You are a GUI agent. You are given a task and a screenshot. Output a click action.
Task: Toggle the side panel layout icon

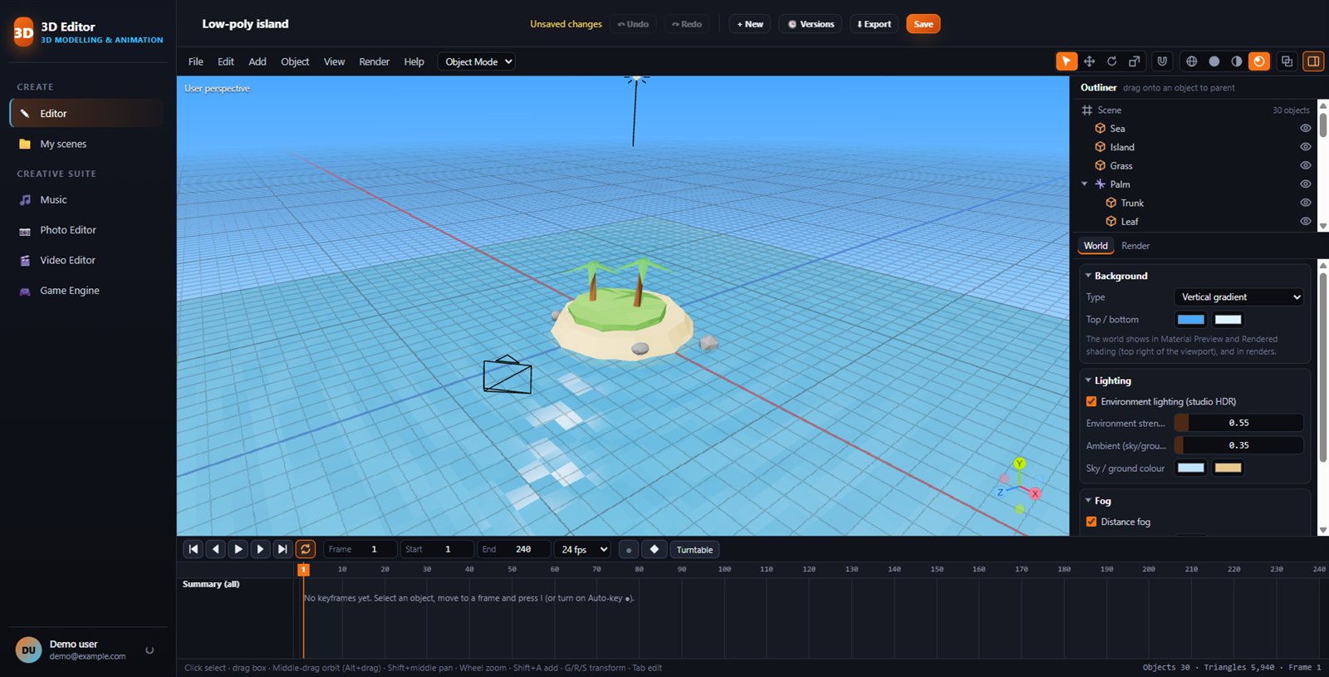(1313, 61)
